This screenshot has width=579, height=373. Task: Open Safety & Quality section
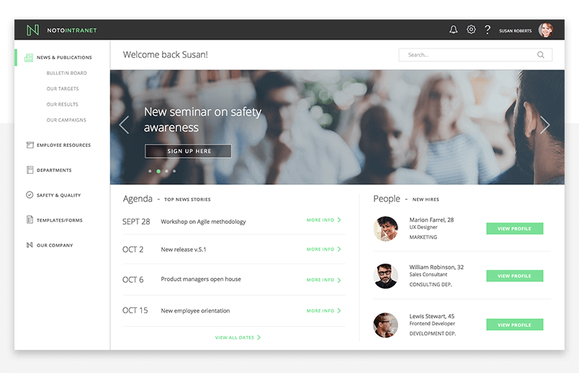coord(59,195)
